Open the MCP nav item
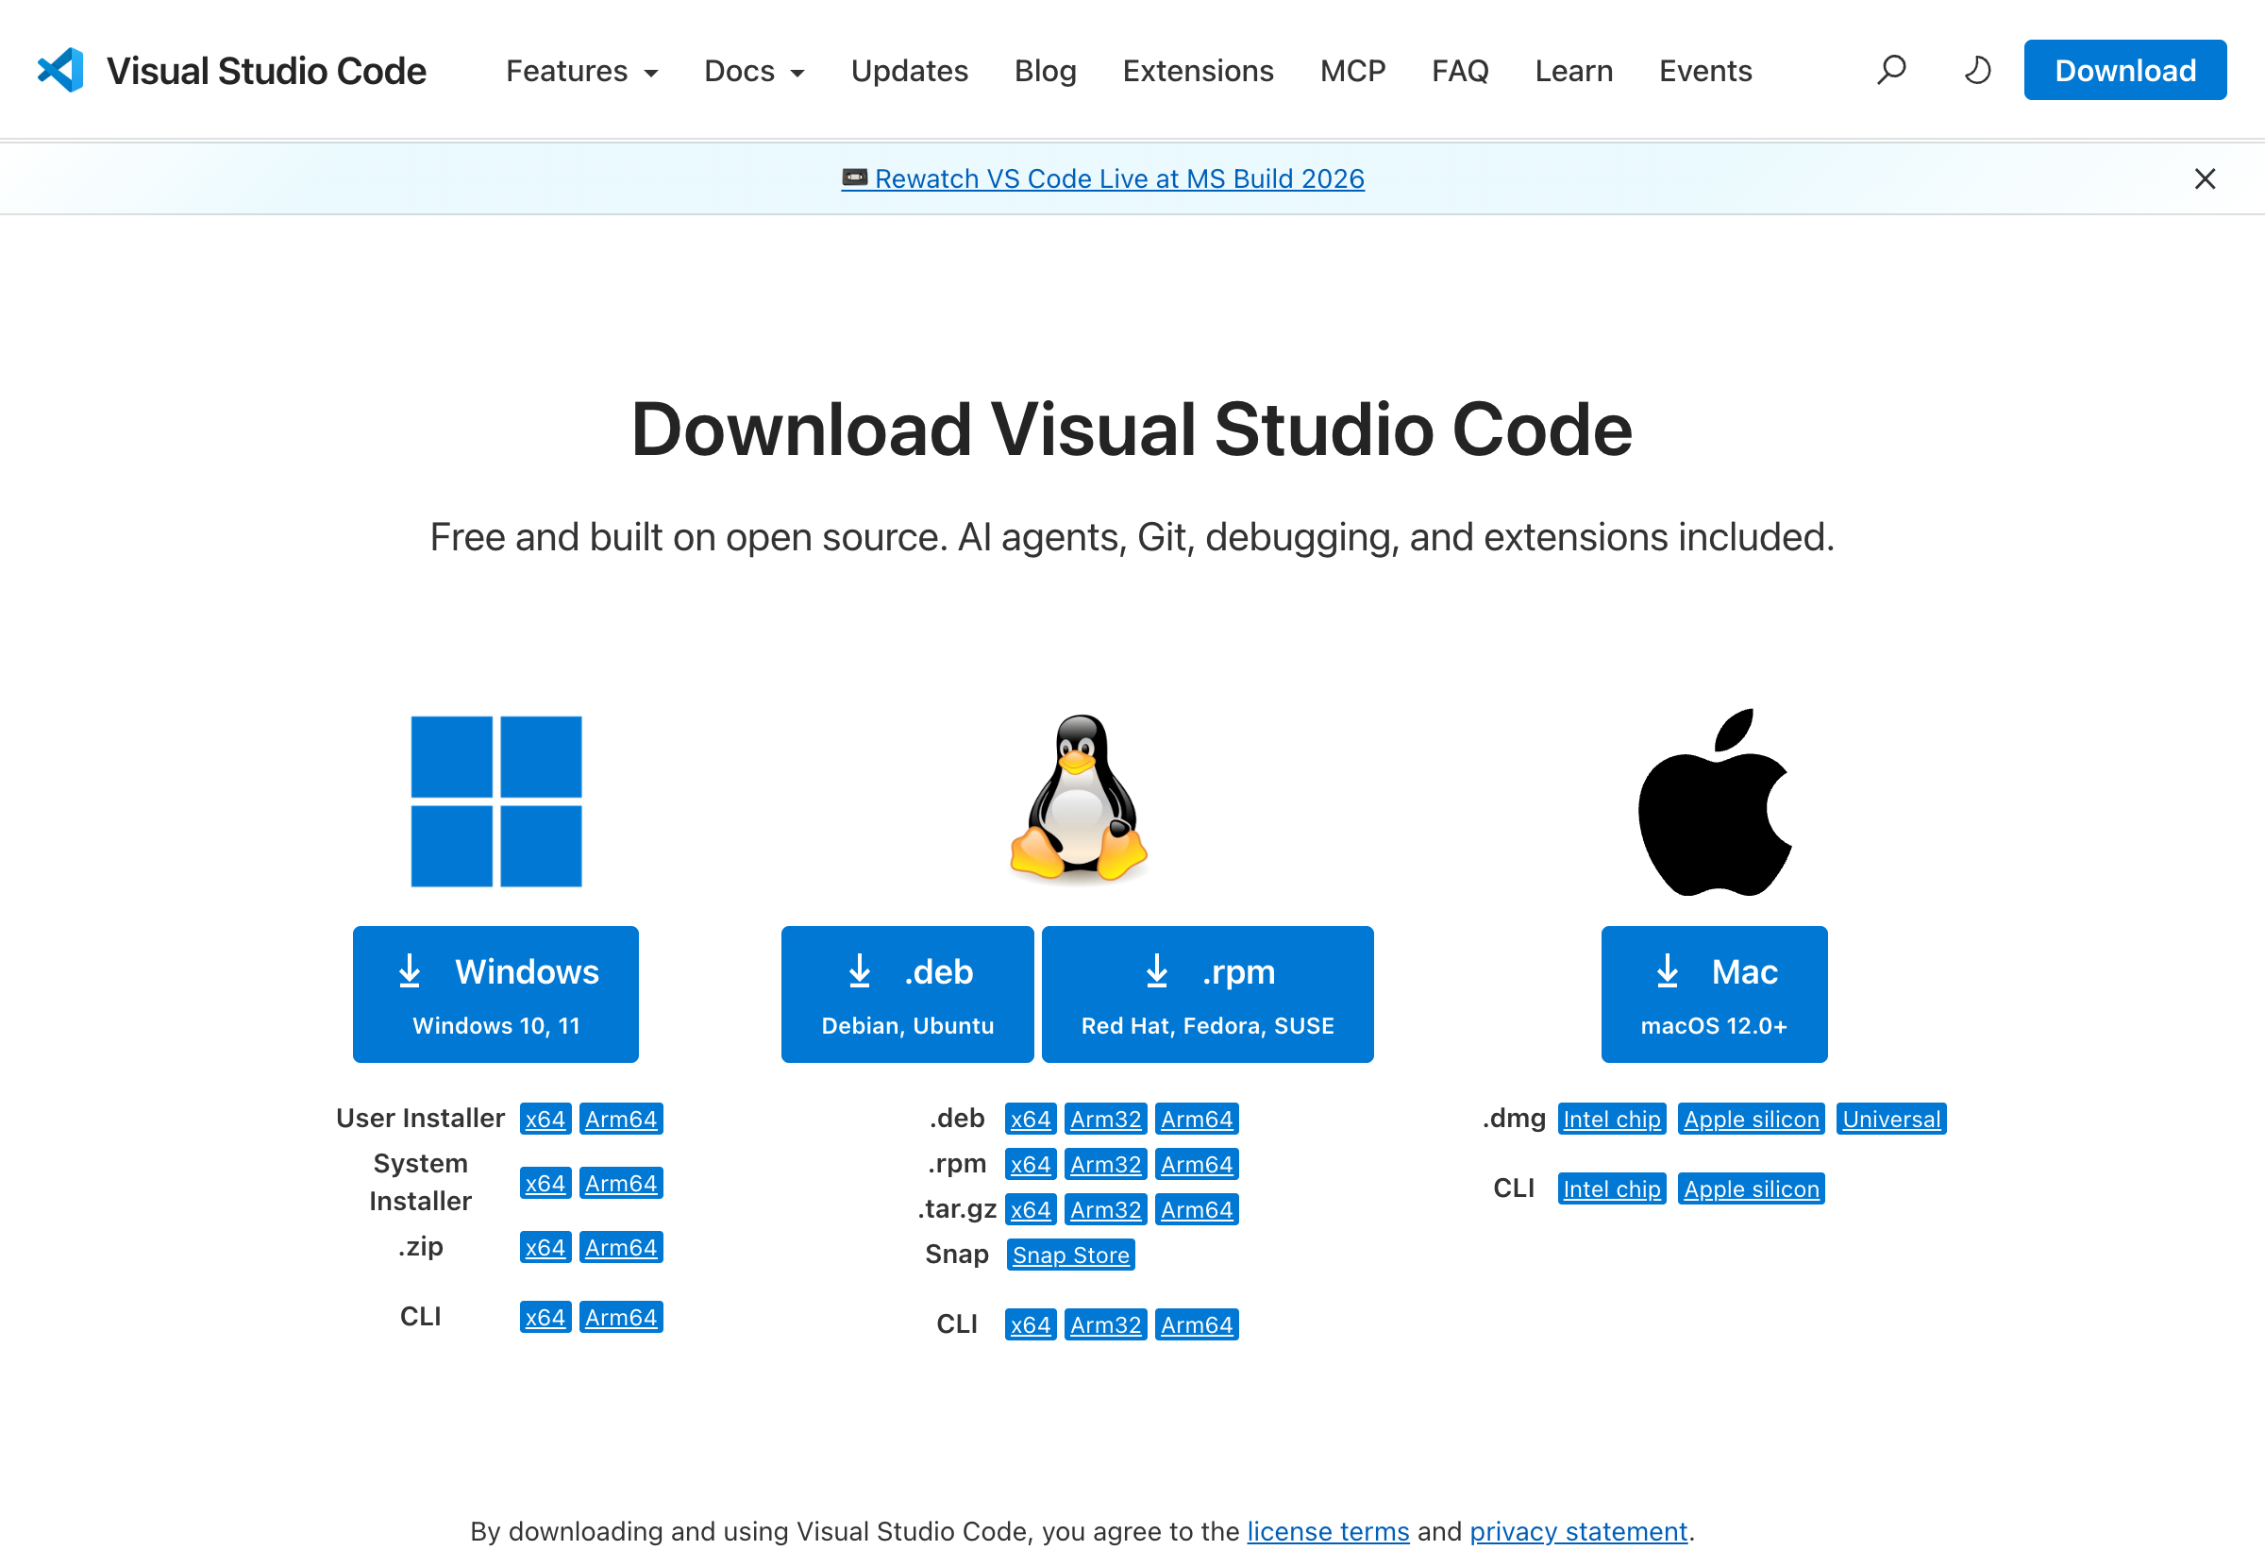This screenshot has width=2265, height=1567. [1352, 71]
